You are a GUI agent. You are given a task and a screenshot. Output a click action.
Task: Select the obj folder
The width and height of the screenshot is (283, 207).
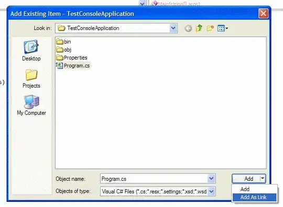(64, 50)
